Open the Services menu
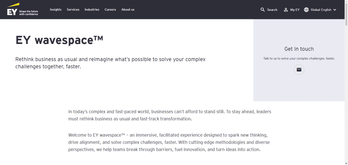Viewport: 348px width, 165px height. [x=73, y=10]
